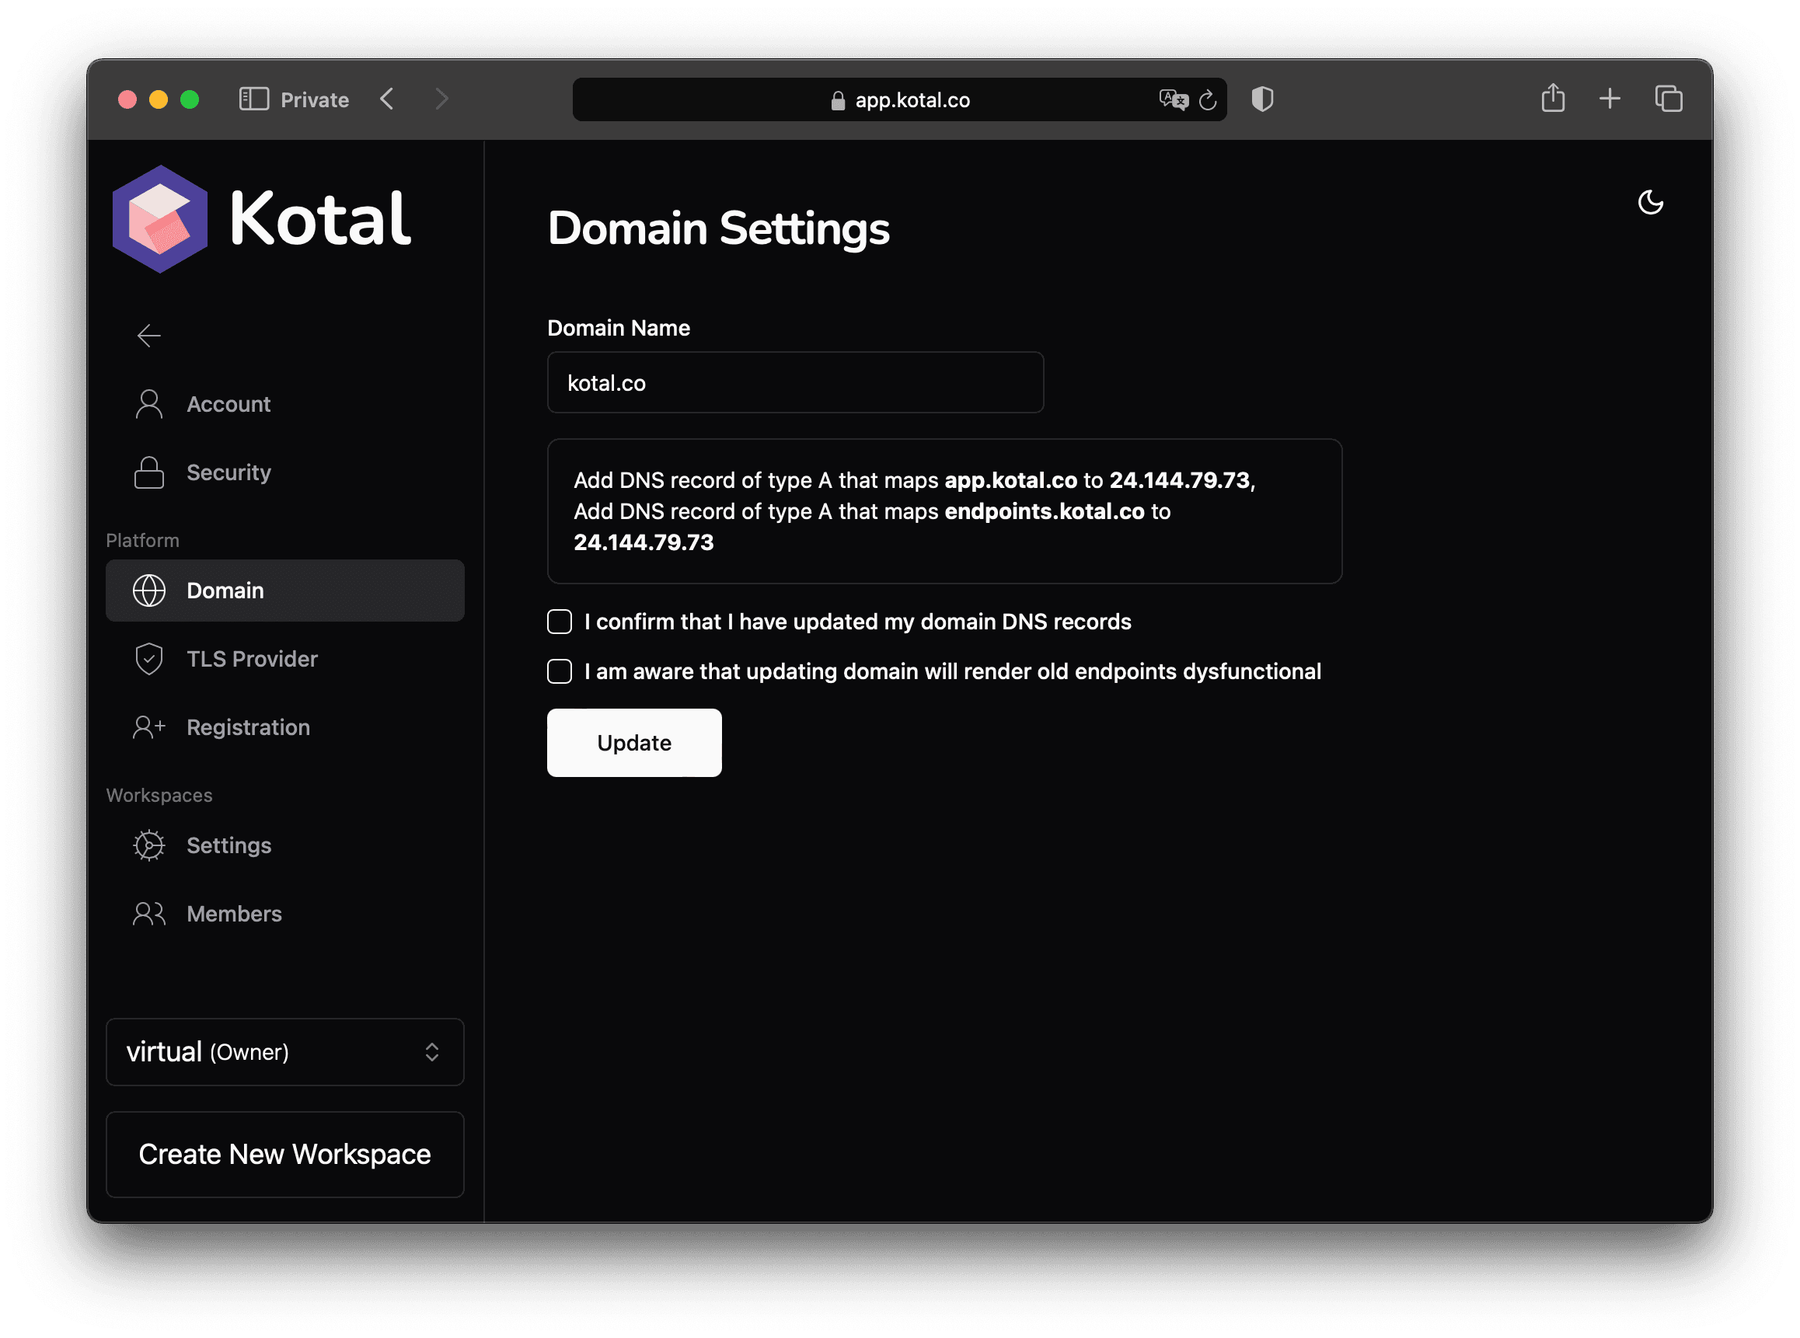1800x1338 pixels.
Task: Open Security settings page
Action: point(285,472)
